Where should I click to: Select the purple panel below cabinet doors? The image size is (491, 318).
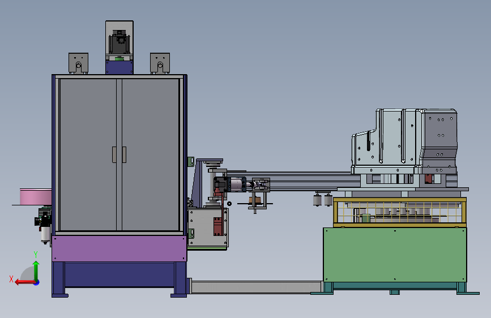(119, 248)
